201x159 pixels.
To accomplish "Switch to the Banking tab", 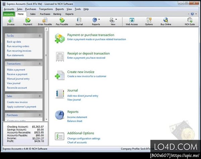I will click(x=57, y=14).
